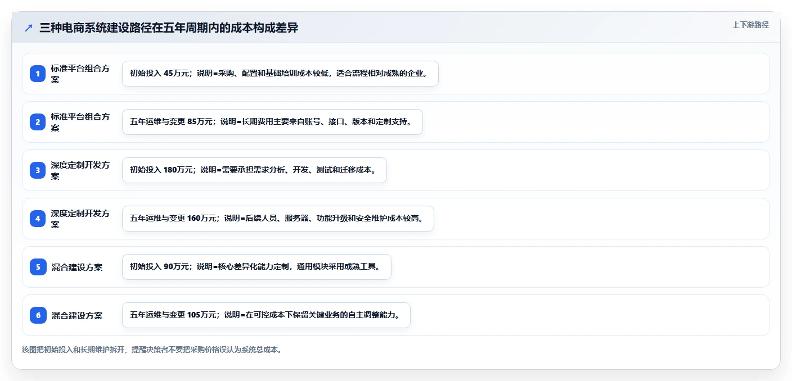Select the 深度定制开发方案 label in row 3

pyautogui.click(x=80, y=170)
